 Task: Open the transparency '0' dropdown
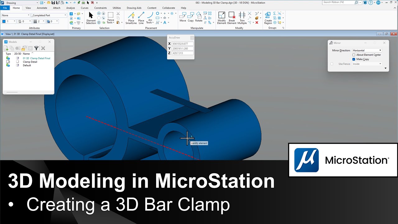click(53, 21)
